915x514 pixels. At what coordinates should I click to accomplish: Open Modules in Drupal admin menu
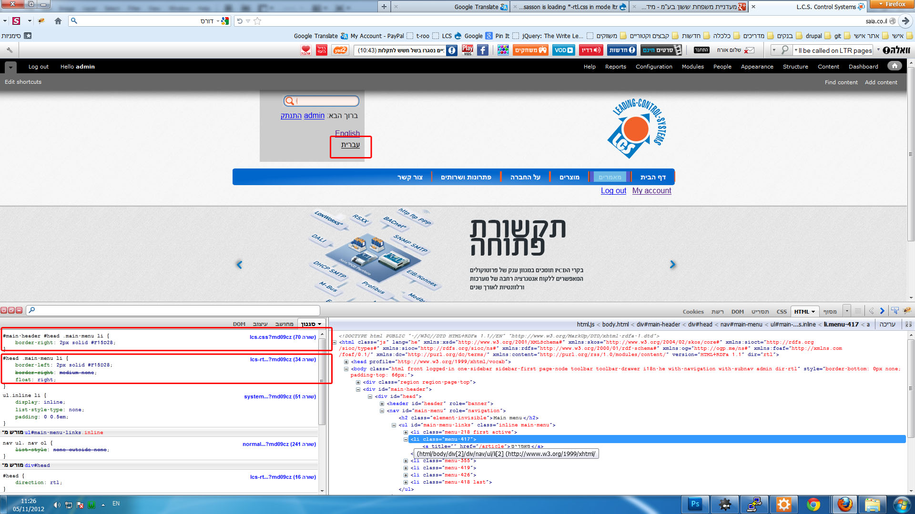[x=692, y=67]
